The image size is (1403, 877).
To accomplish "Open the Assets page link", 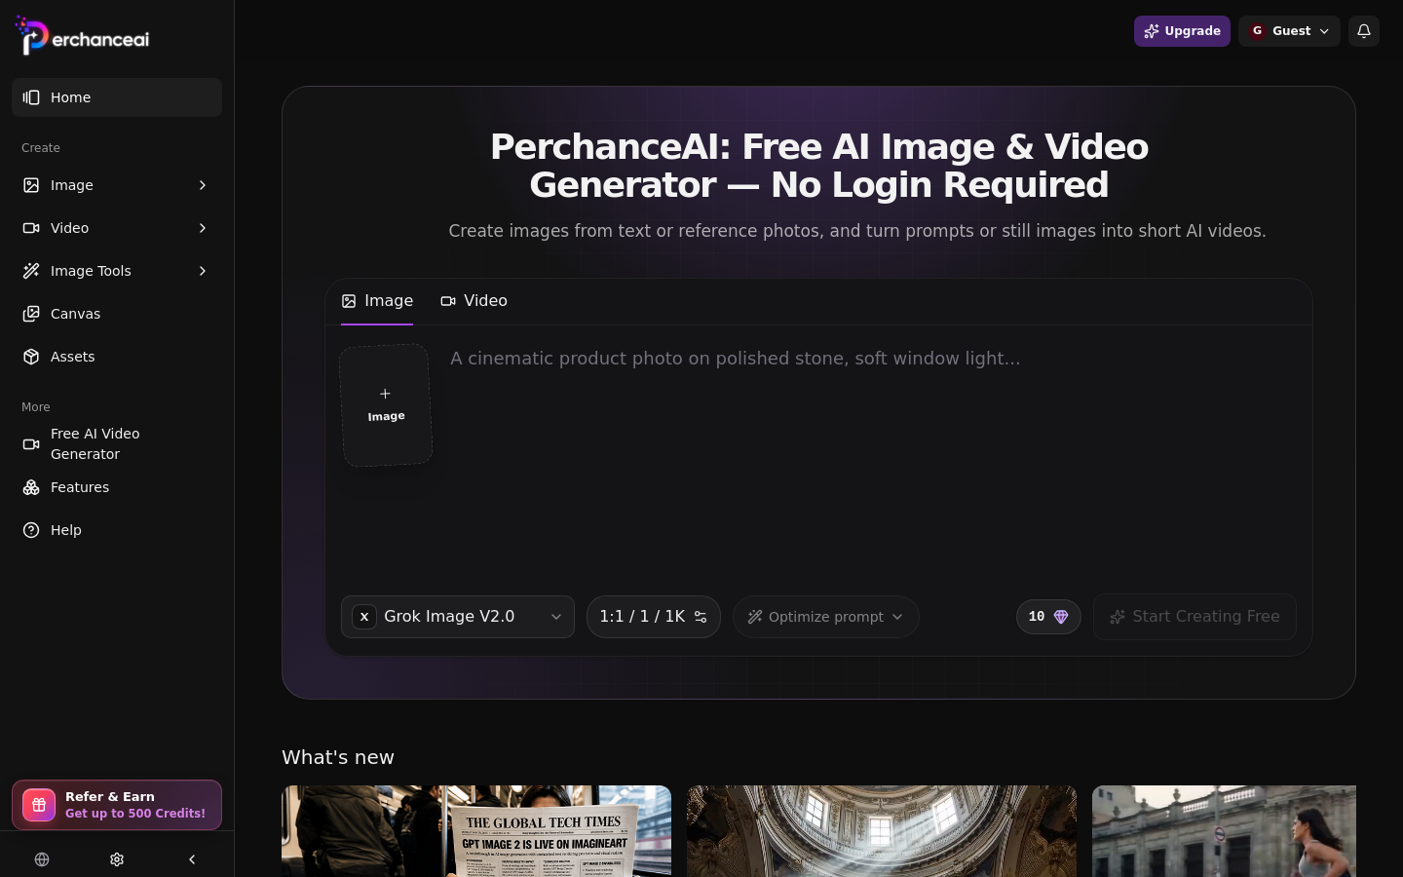I will click(x=117, y=357).
